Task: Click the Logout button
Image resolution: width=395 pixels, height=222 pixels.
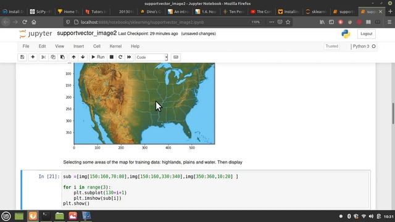Action: coord(366,34)
